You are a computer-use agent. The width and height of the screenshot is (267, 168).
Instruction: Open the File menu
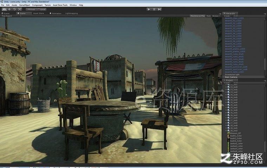click(x=2, y=5)
